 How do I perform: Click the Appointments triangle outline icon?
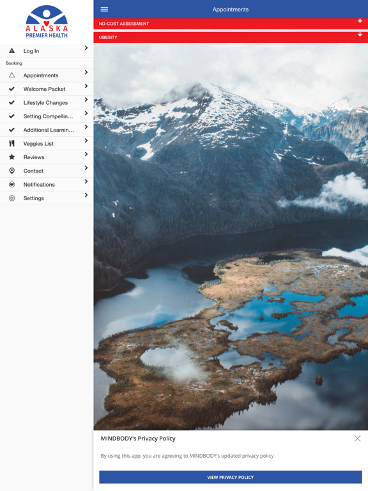[x=12, y=75]
